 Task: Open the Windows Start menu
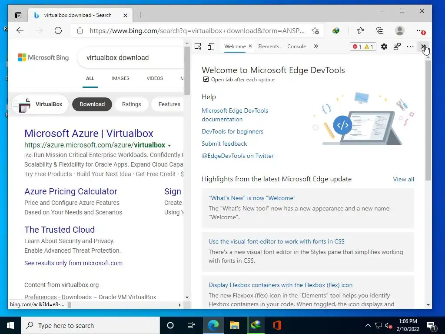(x=10, y=325)
